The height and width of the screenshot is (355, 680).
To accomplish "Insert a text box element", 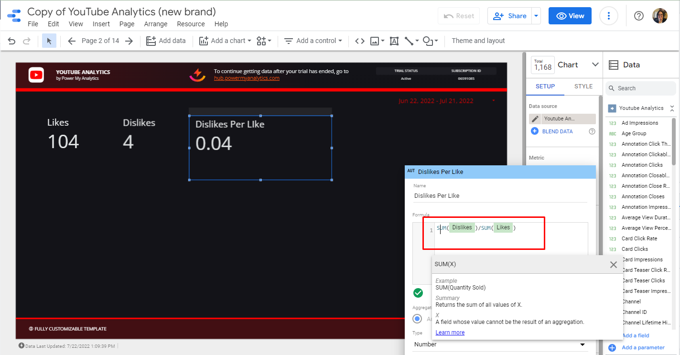I will [x=394, y=41].
